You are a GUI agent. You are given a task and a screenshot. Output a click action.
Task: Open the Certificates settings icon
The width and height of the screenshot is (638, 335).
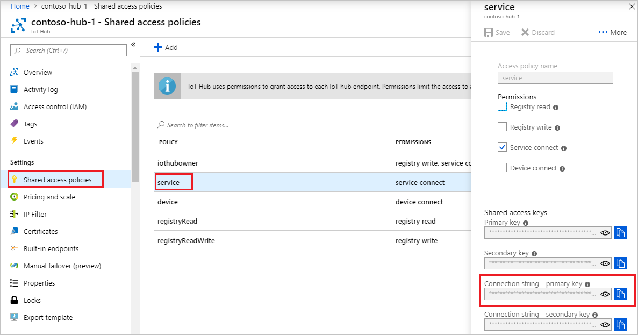click(x=14, y=231)
